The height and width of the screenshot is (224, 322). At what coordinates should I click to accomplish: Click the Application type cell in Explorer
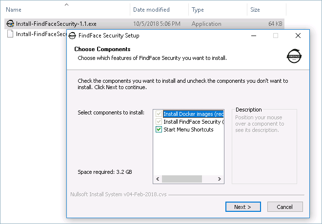pos(206,24)
